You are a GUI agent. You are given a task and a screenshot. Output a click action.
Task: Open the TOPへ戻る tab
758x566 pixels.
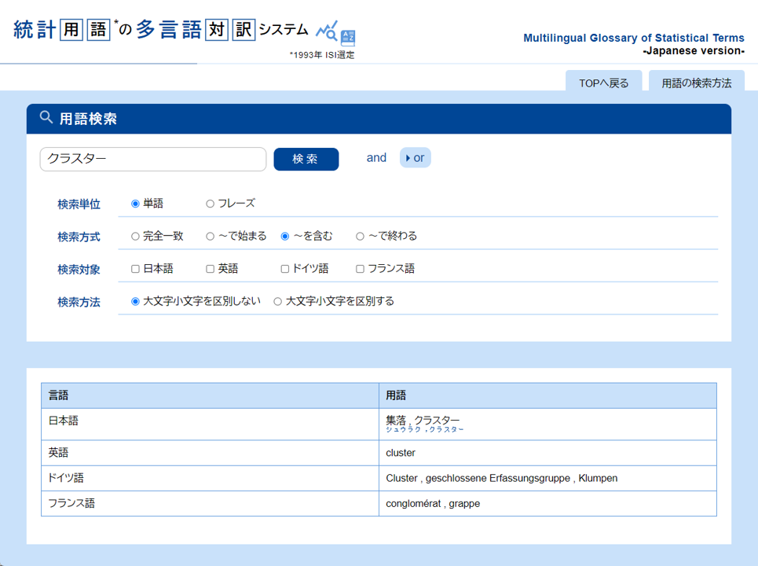click(x=603, y=83)
